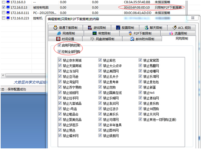
Task: Uncheck 禁止银泰网 option
Action: [100, 136]
